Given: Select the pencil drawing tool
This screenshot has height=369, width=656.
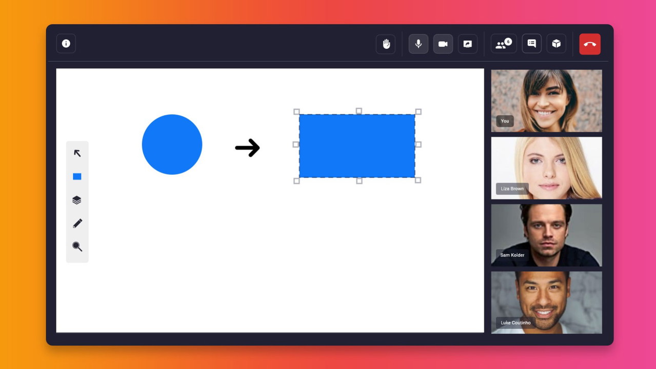Looking at the screenshot, I should (x=77, y=223).
